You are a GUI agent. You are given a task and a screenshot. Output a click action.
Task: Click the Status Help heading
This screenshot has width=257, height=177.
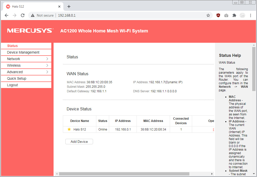pyautogui.click(x=230, y=55)
